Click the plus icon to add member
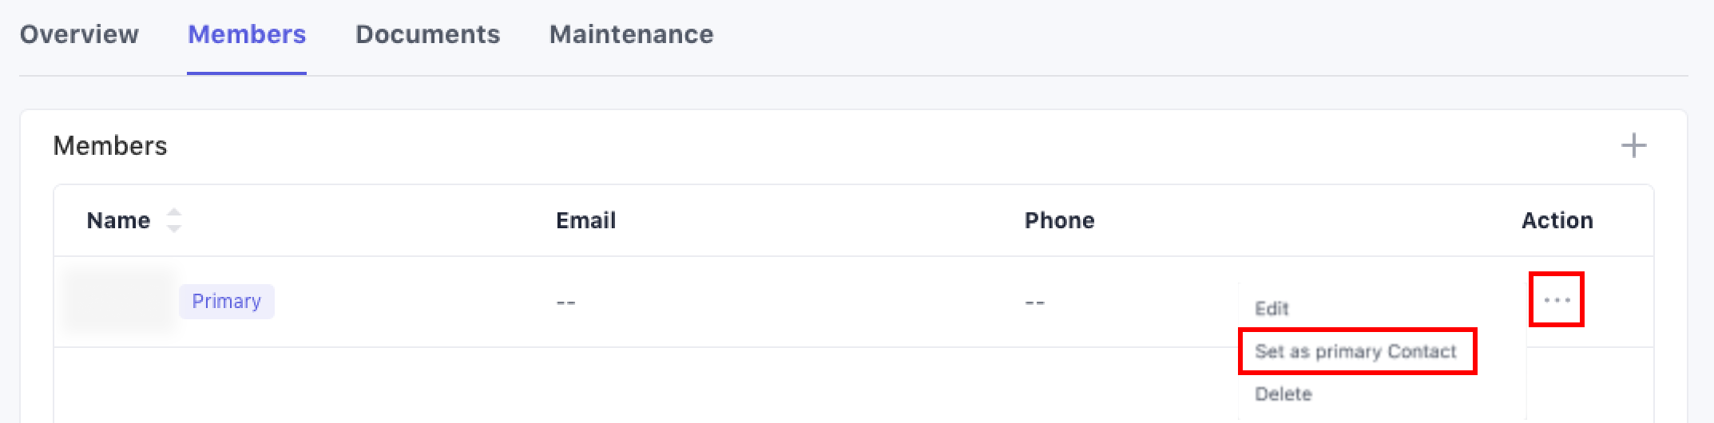The image size is (1714, 423). tap(1633, 146)
